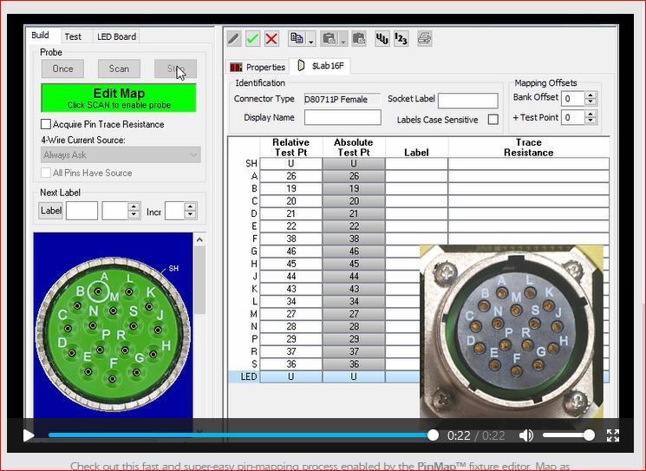The width and height of the screenshot is (646, 471).
Task: Expand the copy button dropdown arrow
Action: (x=310, y=40)
